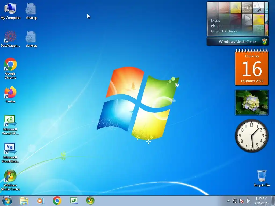Launch Google Chrome from the taskbar
This screenshot has height=206, width=275.
point(57,201)
